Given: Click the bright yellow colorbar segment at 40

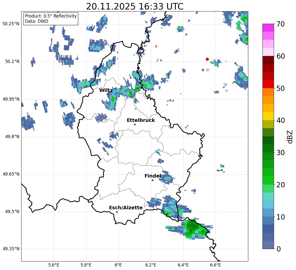Looking at the screenshot, I should pyautogui.click(x=268, y=116).
